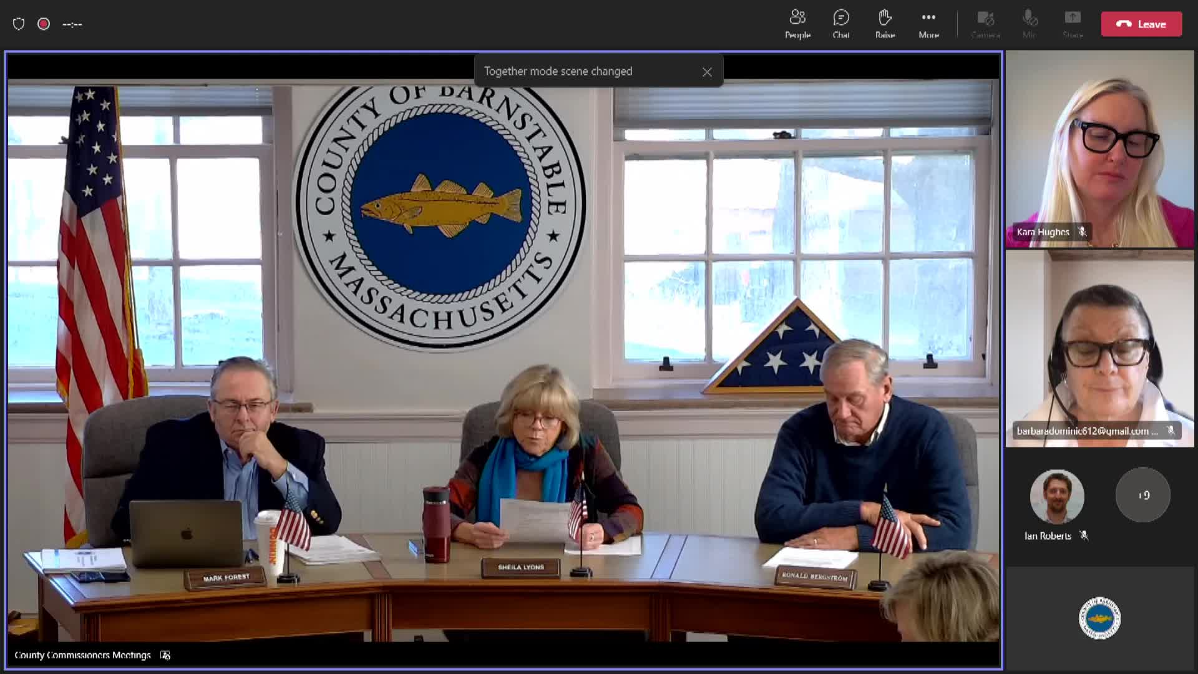Click the recording indicator dot

[x=42, y=23]
